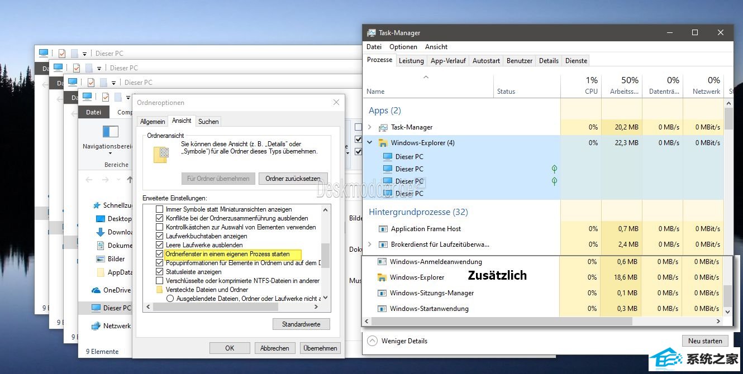Click sort chevron above Name column

coord(426,77)
